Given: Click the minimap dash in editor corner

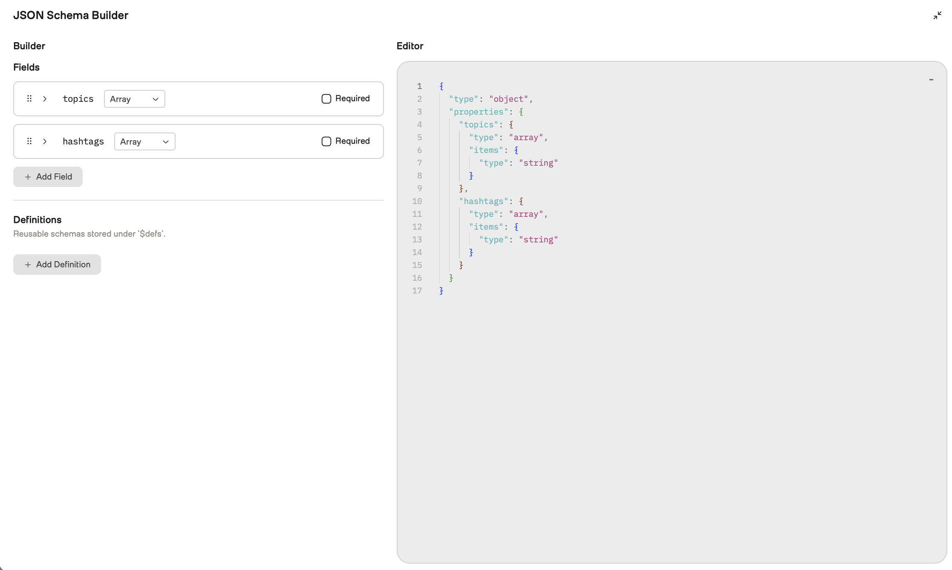Looking at the screenshot, I should (931, 80).
